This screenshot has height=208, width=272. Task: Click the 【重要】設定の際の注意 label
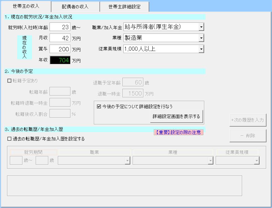click(x=178, y=132)
